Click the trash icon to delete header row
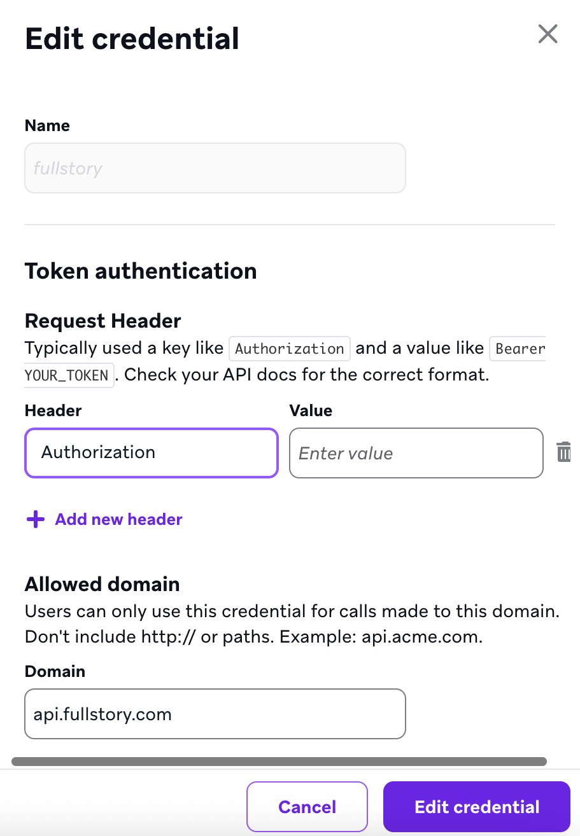 click(563, 452)
